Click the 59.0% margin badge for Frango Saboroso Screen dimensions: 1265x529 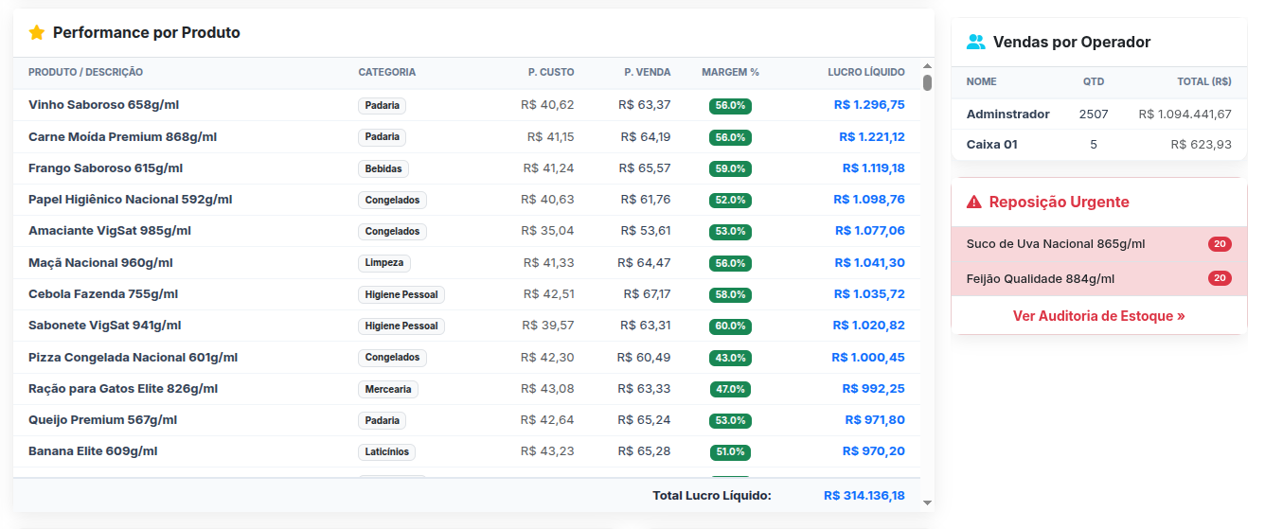tap(730, 168)
